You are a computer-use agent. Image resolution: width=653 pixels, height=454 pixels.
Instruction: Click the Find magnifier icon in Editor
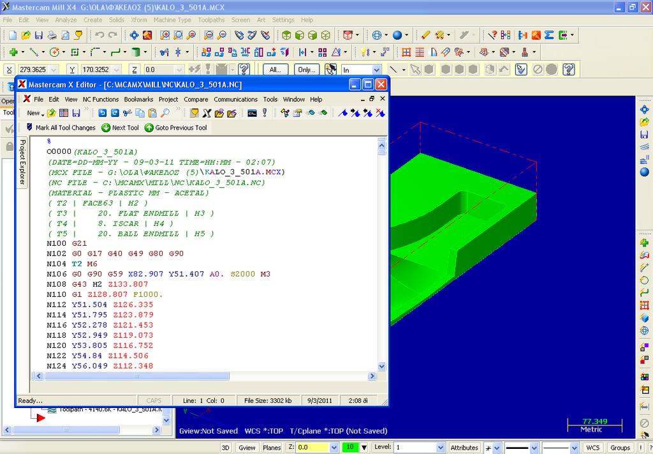click(165, 113)
